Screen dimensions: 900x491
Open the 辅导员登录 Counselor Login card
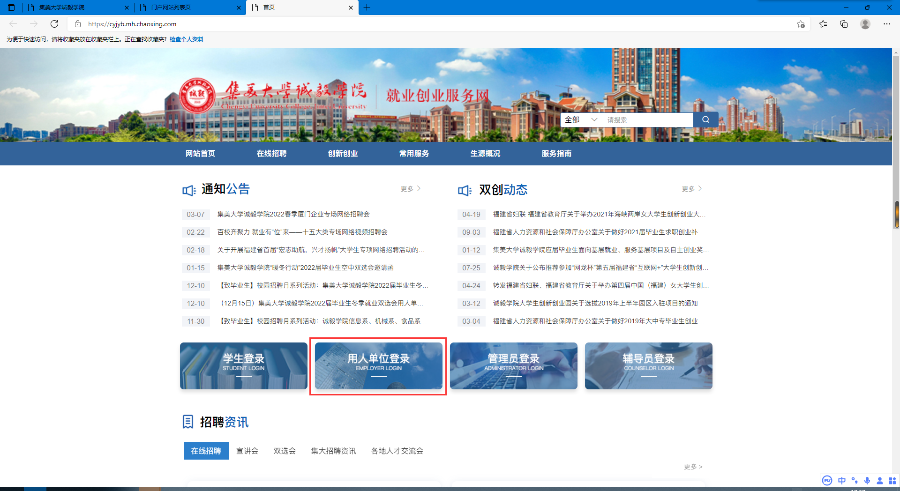click(649, 366)
